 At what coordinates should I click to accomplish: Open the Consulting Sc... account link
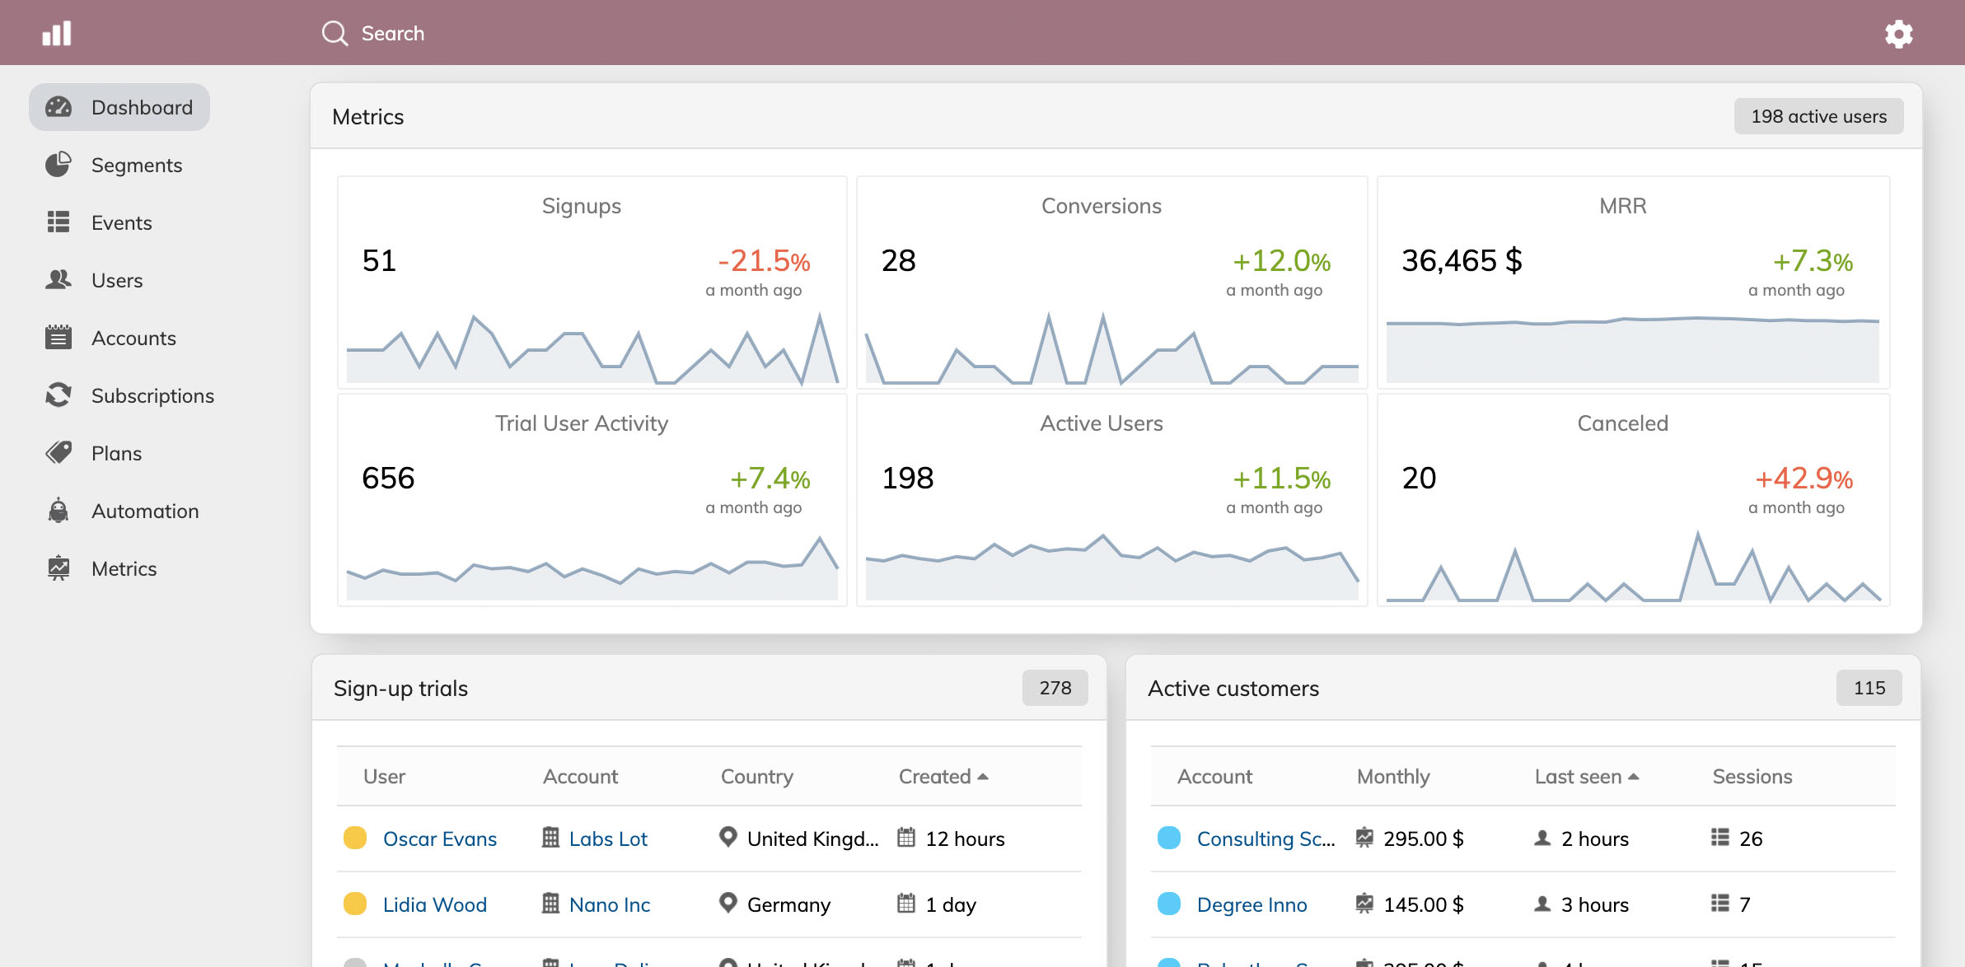[1265, 839]
